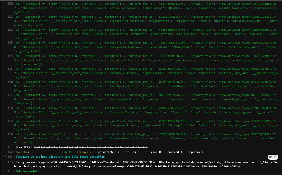Image resolution: width=282 pixels, height=175 pixels.
Task: Open line number 134 link
Action: coord(10,157)
